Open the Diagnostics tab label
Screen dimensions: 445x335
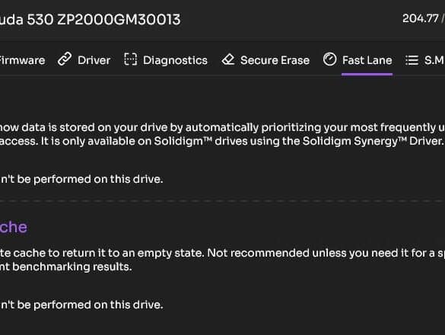click(175, 60)
